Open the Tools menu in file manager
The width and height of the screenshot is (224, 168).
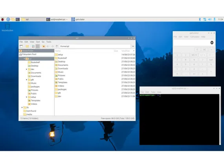49,42
